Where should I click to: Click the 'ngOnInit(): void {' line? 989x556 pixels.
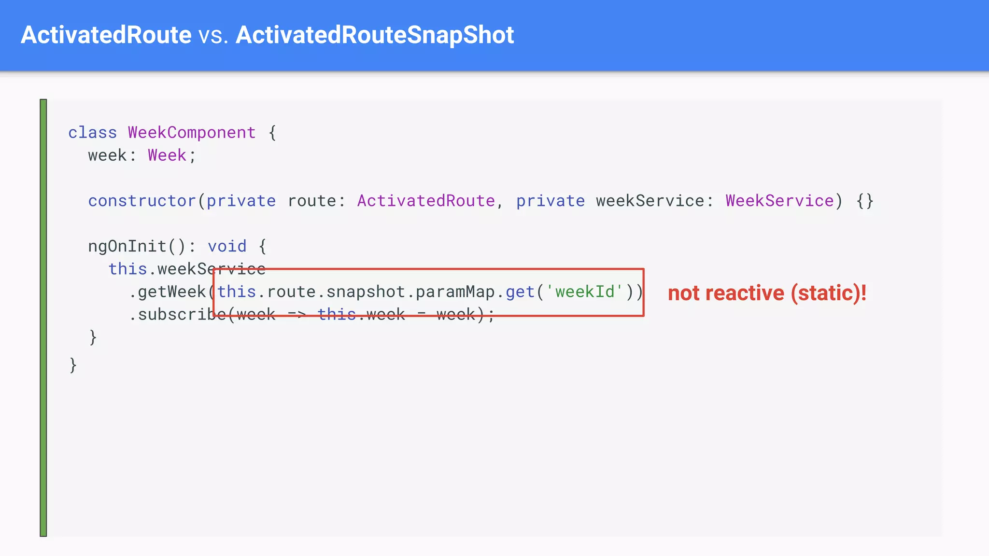tap(177, 247)
